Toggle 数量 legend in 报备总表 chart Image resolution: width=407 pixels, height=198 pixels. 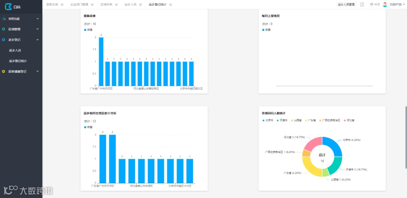(x=88, y=30)
